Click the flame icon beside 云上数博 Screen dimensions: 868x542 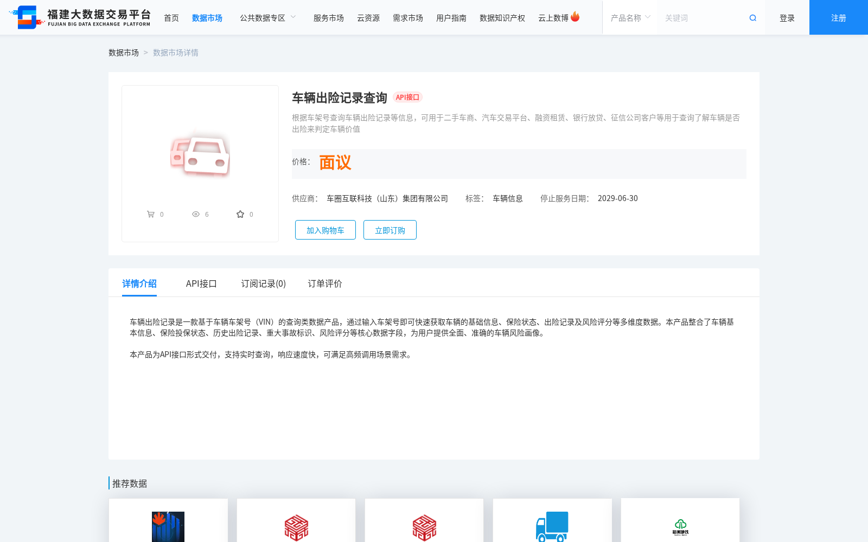(575, 17)
